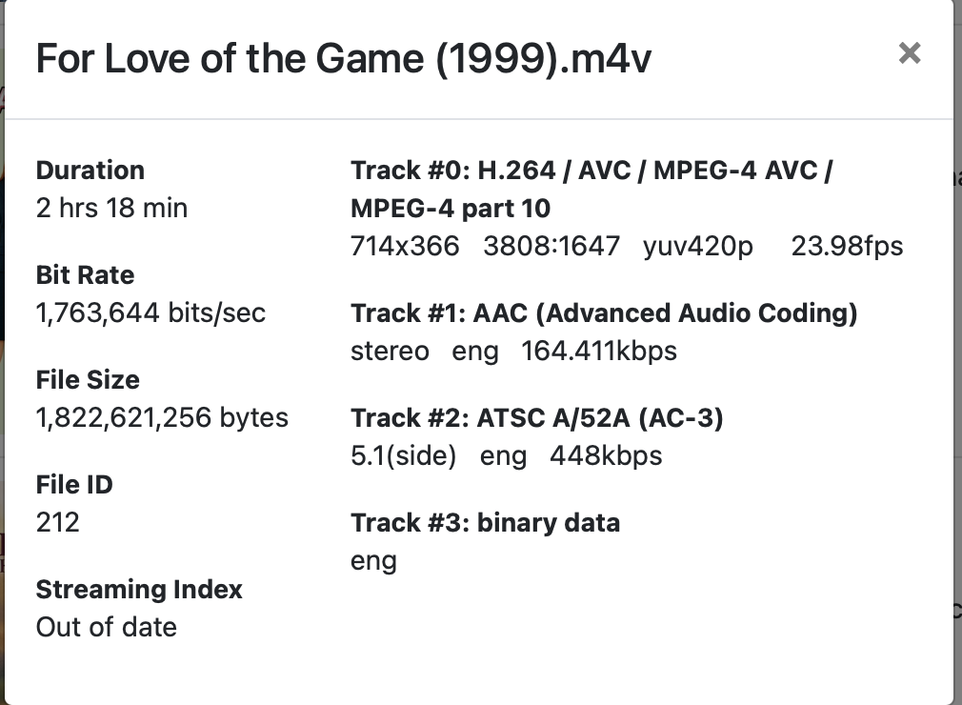Click the 1,822,621,256 bytes file size value
The height and width of the screenshot is (705, 962).
tap(162, 417)
